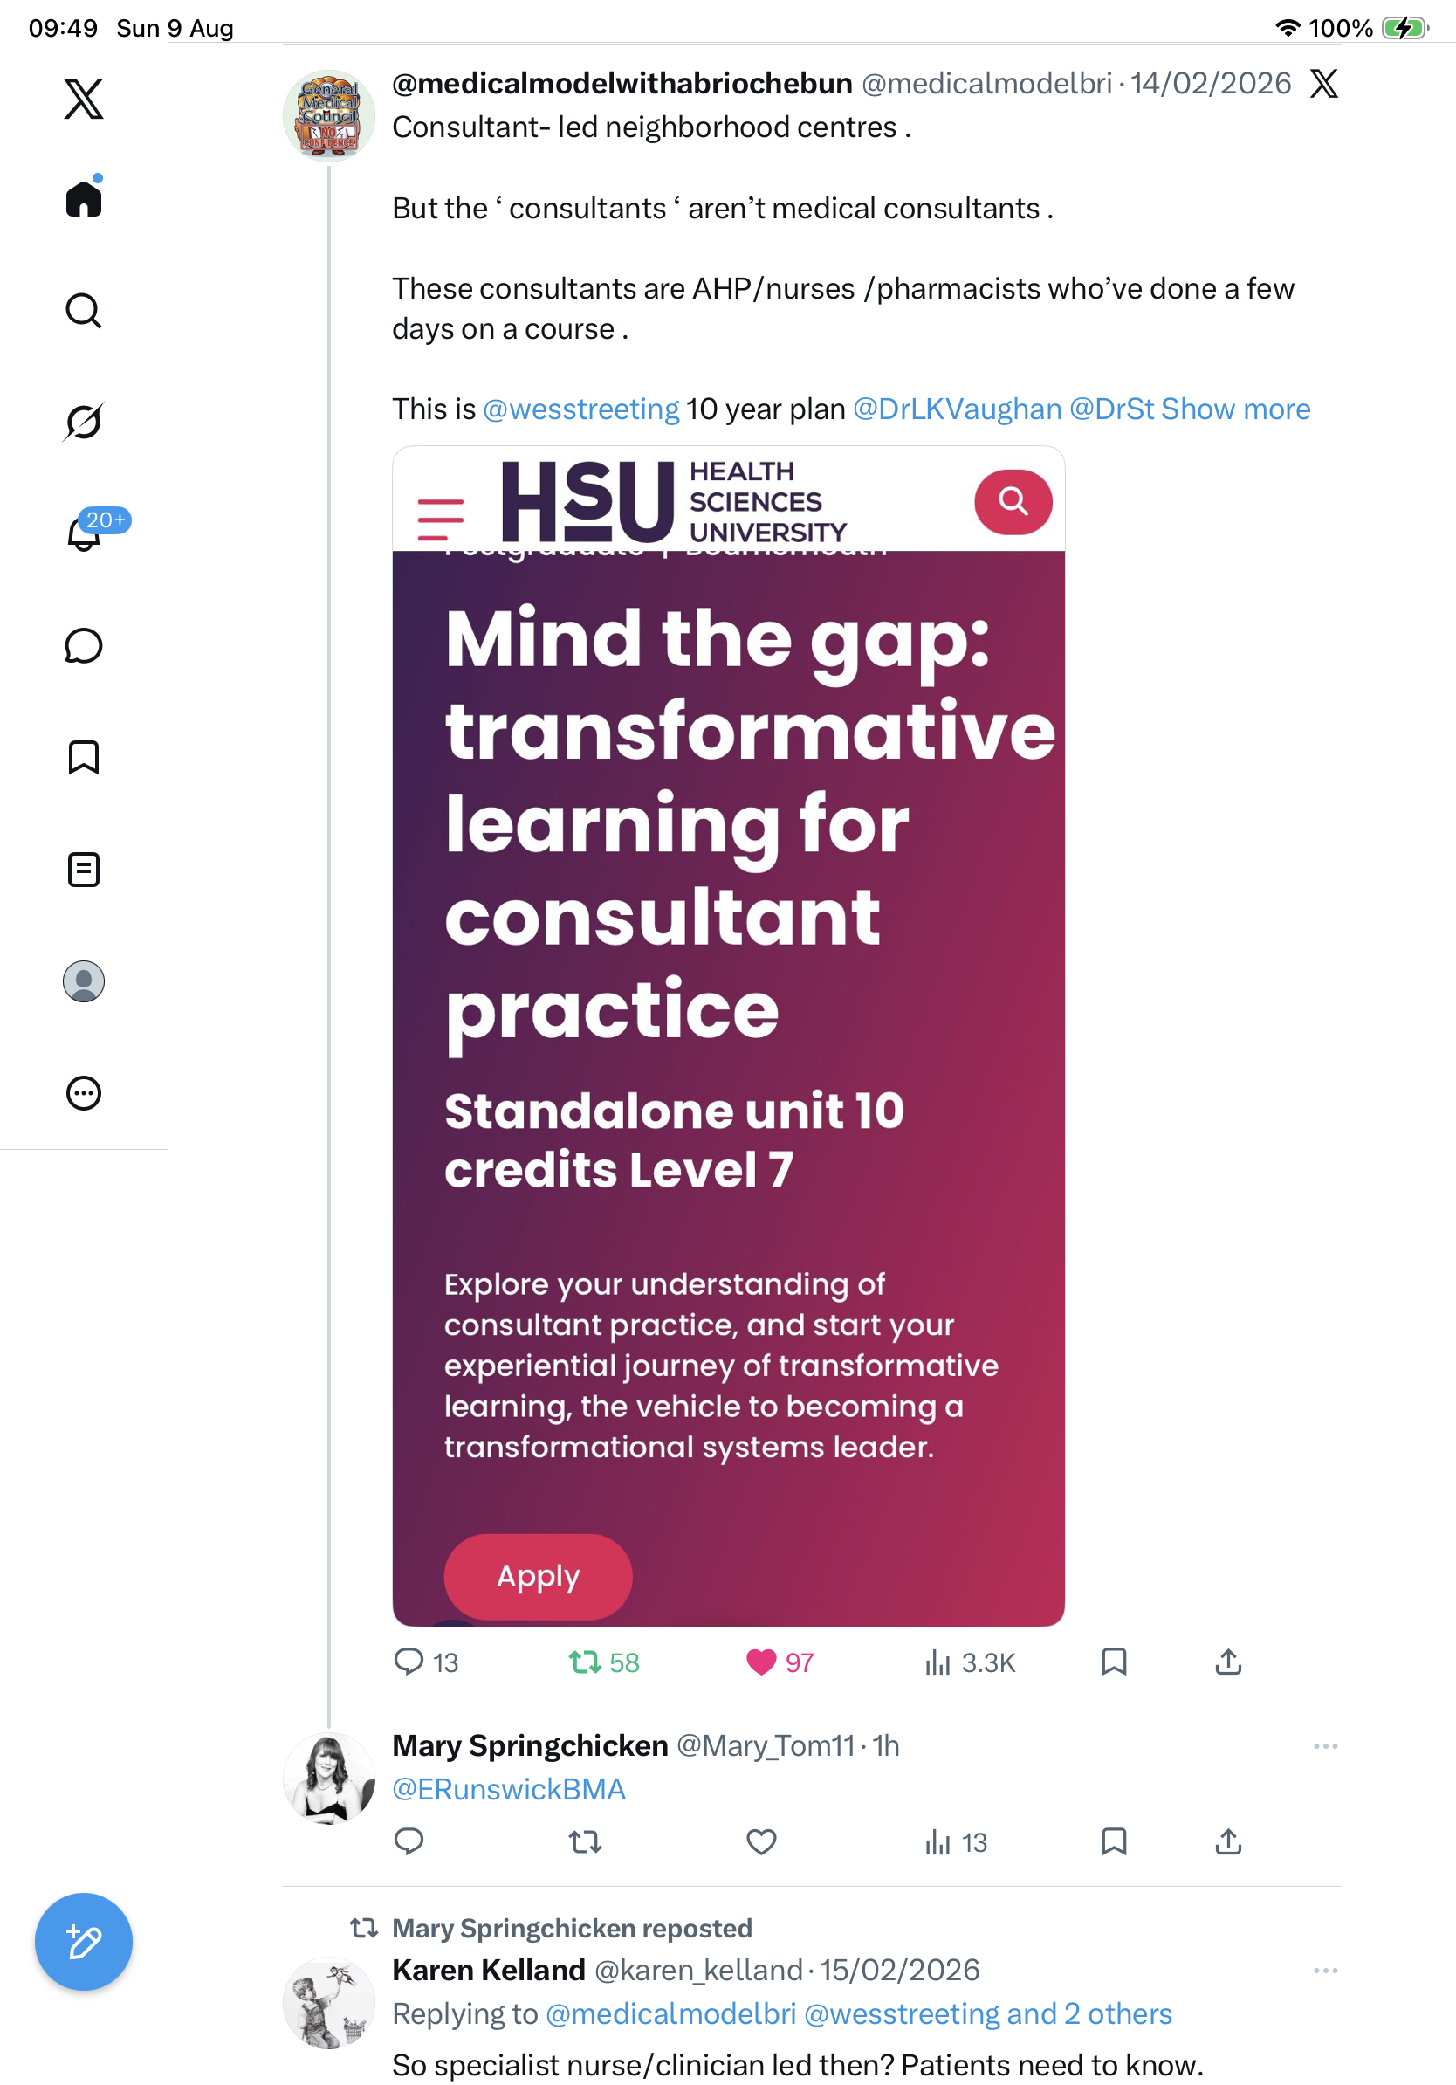Open the Lists icon in sidebar
This screenshot has height=2085, width=1456.
tap(84, 870)
